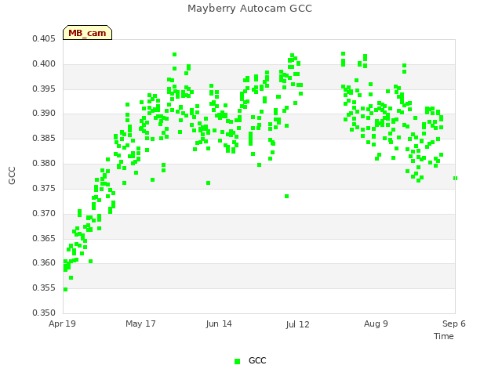Click the isolated data point at Sep 6
502x376 pixels.
pos(455,179)
